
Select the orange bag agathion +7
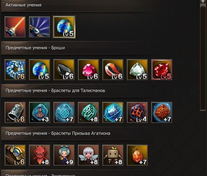pyautogui.click(x=137, y=155)
